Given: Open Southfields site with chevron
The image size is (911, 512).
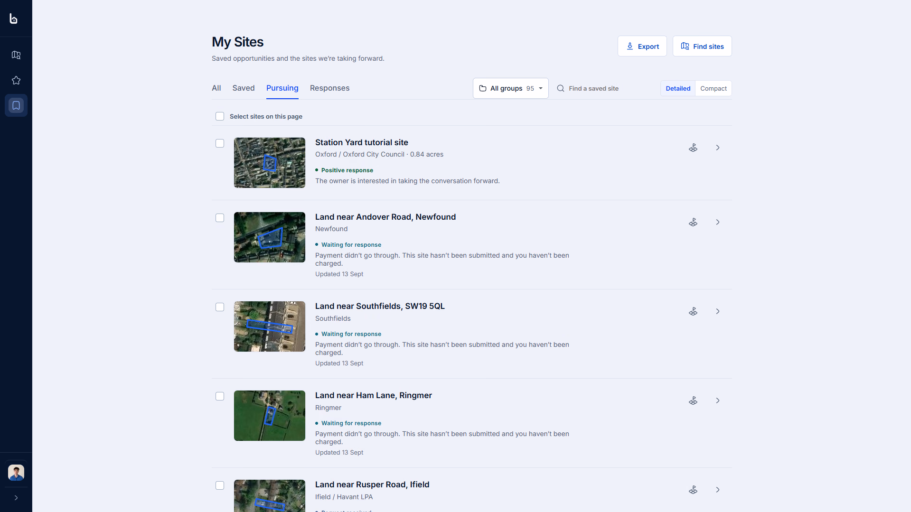Looking at the screenshot, I should point(718,311).
